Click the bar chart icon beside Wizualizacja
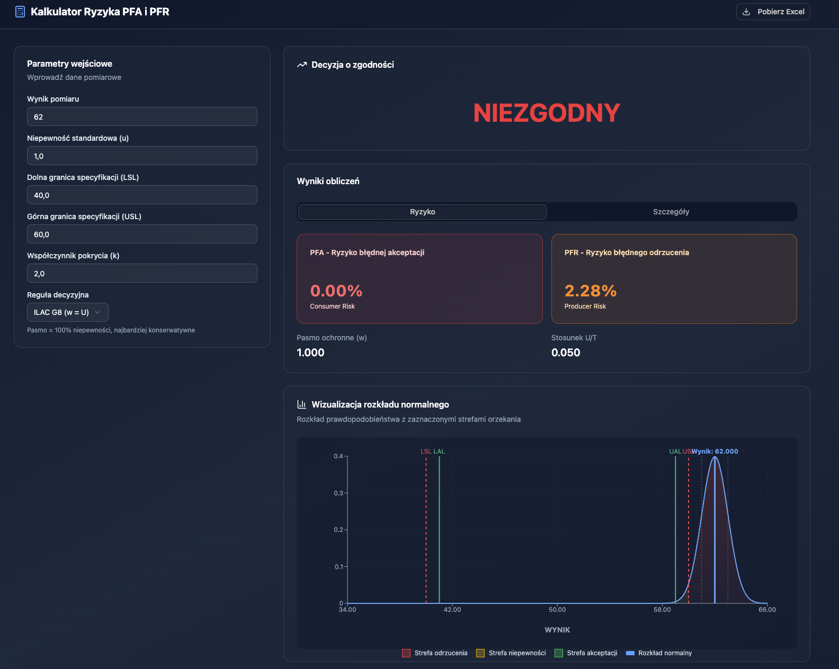This screenshot has height=669, width=839. (302, 404)
